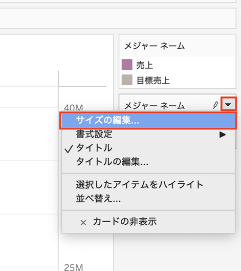Expand the 書式設定 submenu arrow

[x=223, y=134]
